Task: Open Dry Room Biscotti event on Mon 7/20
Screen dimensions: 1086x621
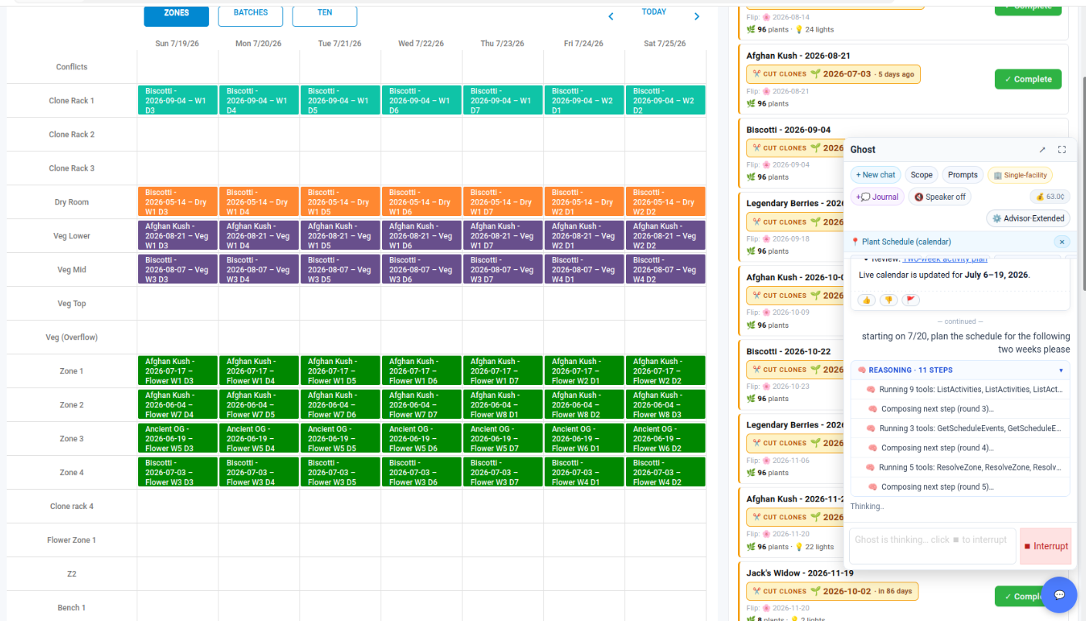Action: tap(259, 202)
